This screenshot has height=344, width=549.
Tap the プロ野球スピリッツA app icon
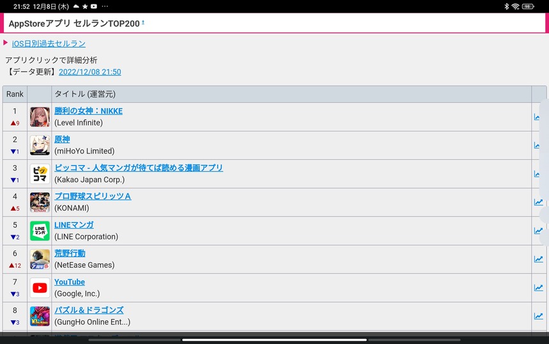pos(40,202)
